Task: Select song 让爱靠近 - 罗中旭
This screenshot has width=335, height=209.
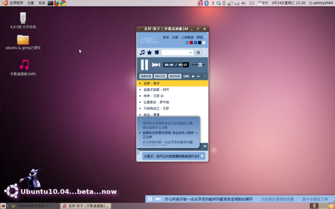Action: pyautogui.click(x=172, y=102)
